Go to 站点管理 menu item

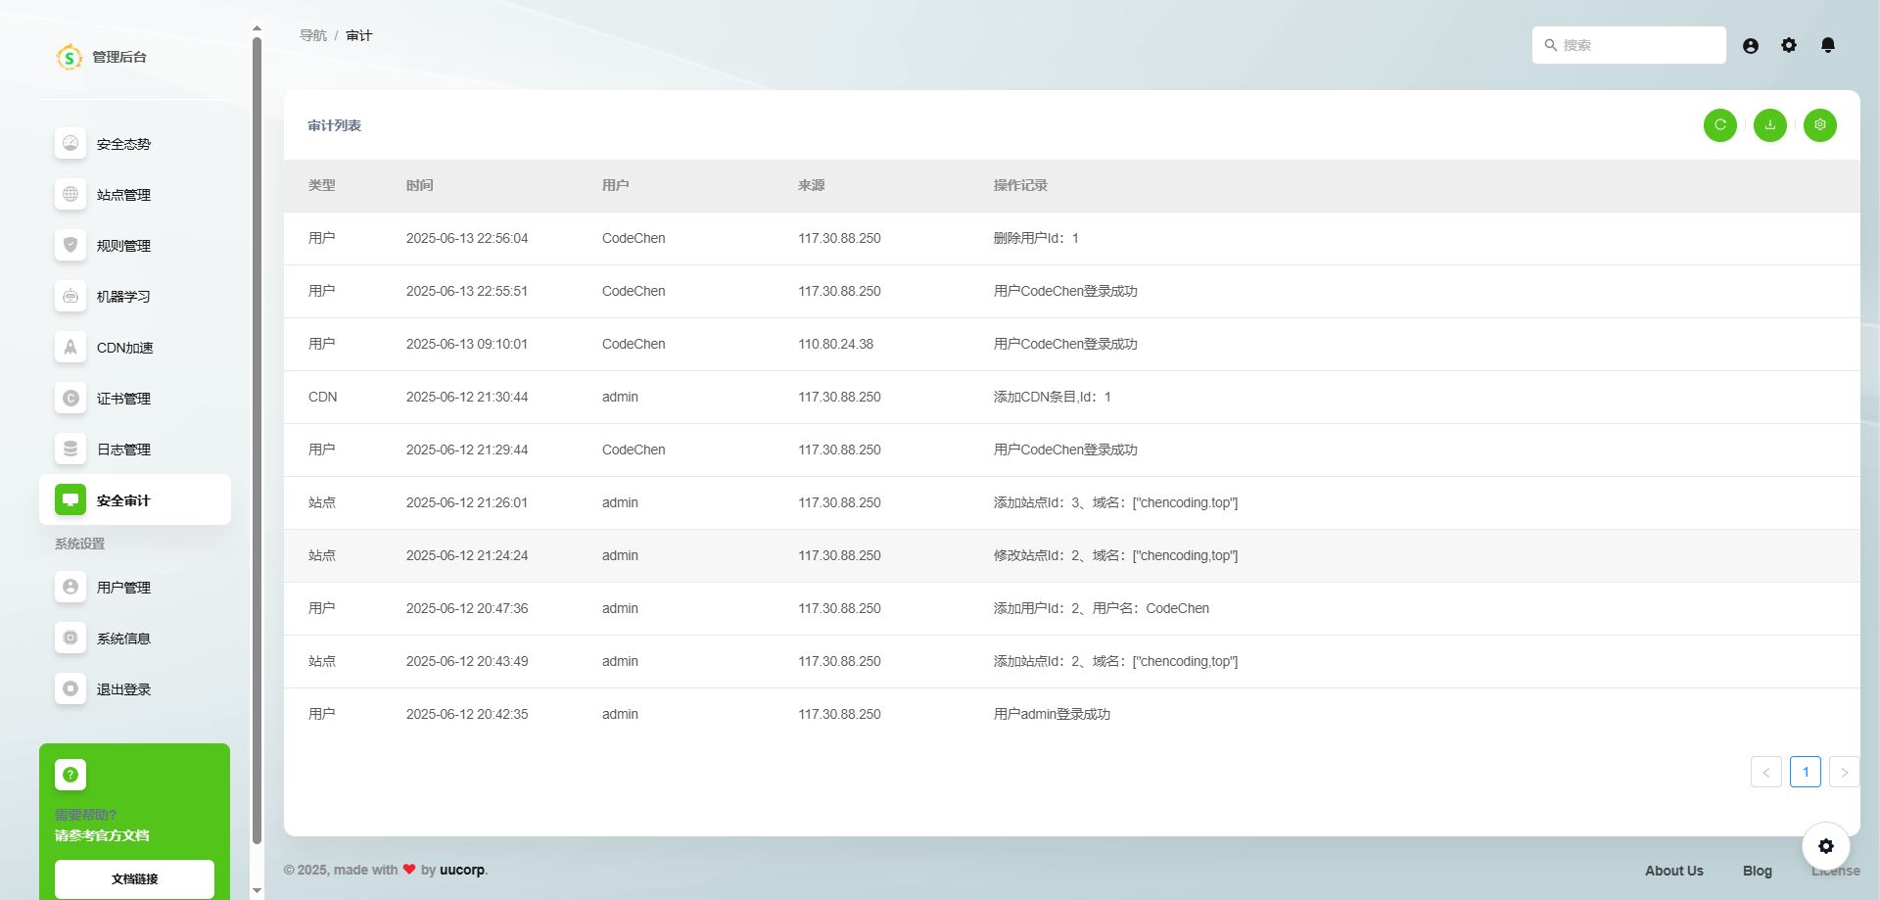click(x=123, y=195)
